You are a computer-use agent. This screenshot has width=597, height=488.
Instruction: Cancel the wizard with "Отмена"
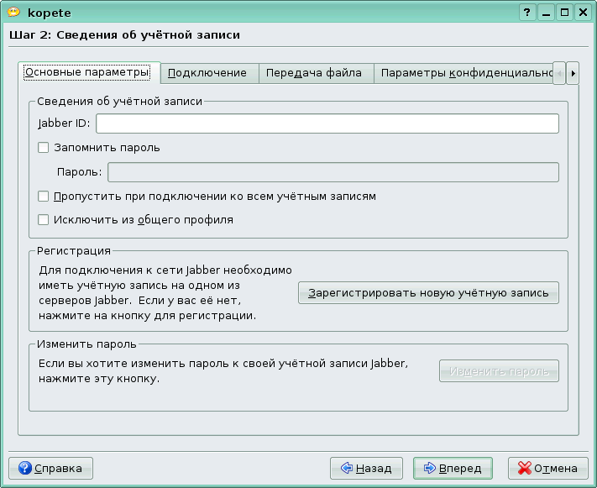(x=547, y=468)
